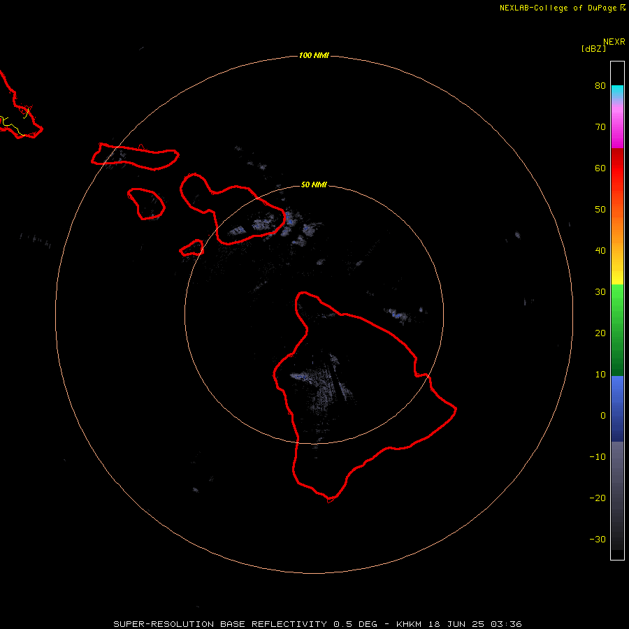629x629 pixels.
Task: Click the 100 NMI range ring label
Action: (314, 55)
